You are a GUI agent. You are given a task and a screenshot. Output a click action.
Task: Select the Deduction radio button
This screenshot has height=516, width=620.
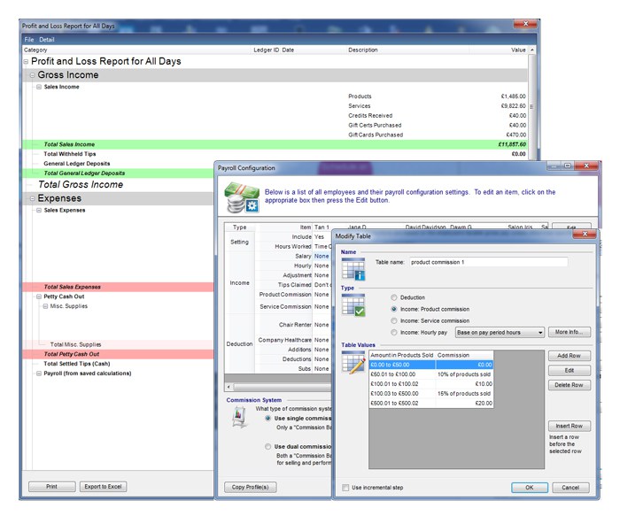tap(394, 297)
